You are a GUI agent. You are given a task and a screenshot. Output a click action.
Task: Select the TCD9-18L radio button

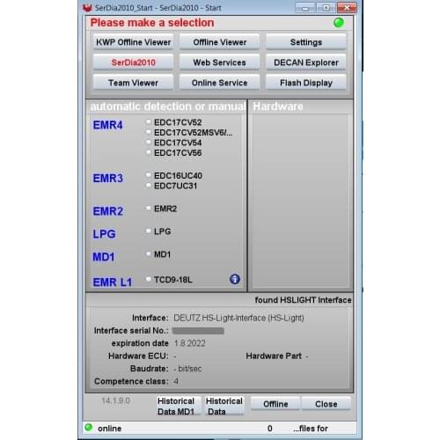pos(149,279)
